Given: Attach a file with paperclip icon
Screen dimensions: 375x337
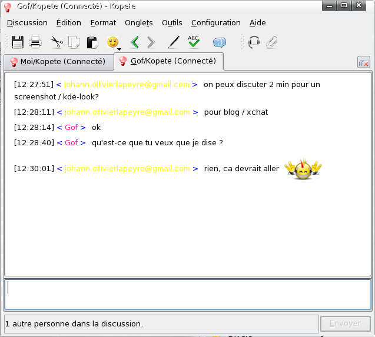Looking at the screenshot, I should (x=272, y=42).
